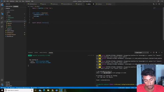The width and height of the screenshot is (164, 92).
Task: Open Chrome from taskbar
Action: click(x=52, y=90)
